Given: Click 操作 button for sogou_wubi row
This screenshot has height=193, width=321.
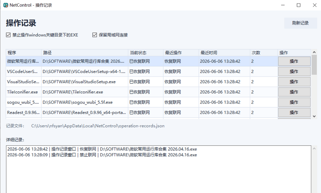Looking at the screenshot, I should pos(294,102).
